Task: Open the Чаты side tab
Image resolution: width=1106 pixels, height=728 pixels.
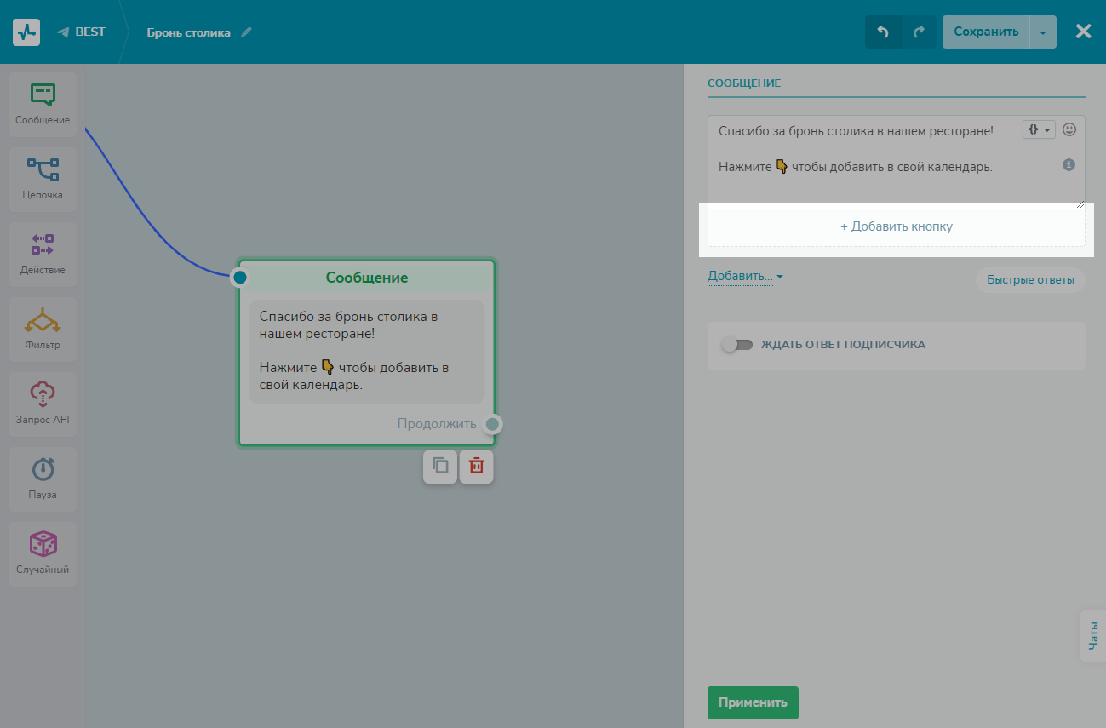Action: pyautogui.click(x=1093, y=635)
